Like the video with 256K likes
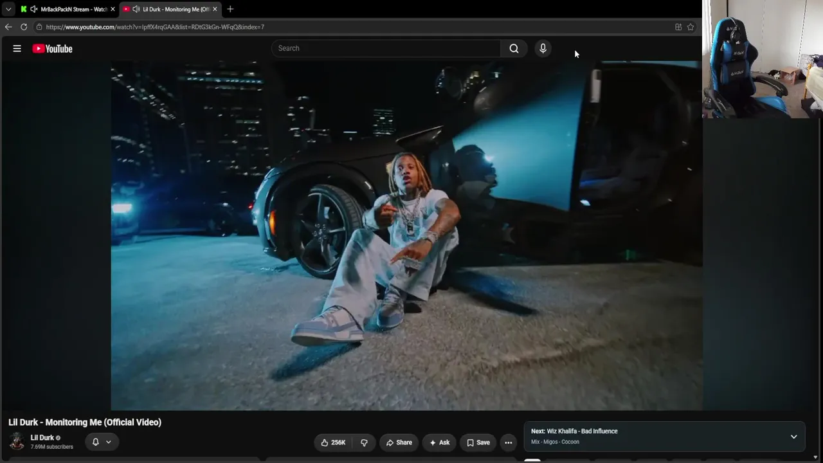The width and height of the screenshot is (823, 463). click(333, 442)
